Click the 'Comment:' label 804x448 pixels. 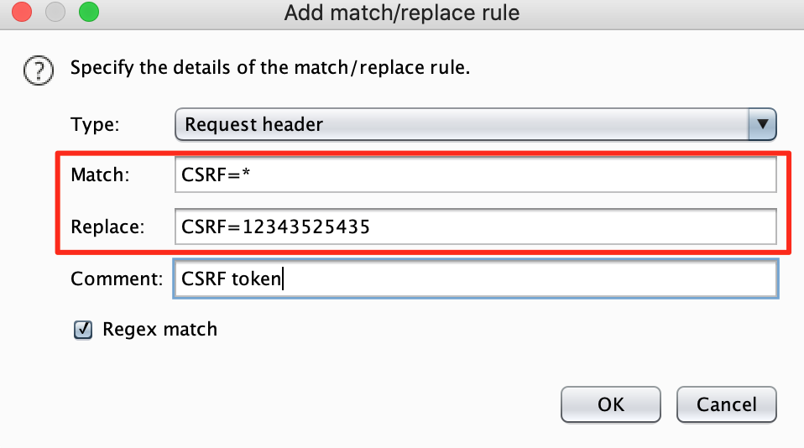117,279
